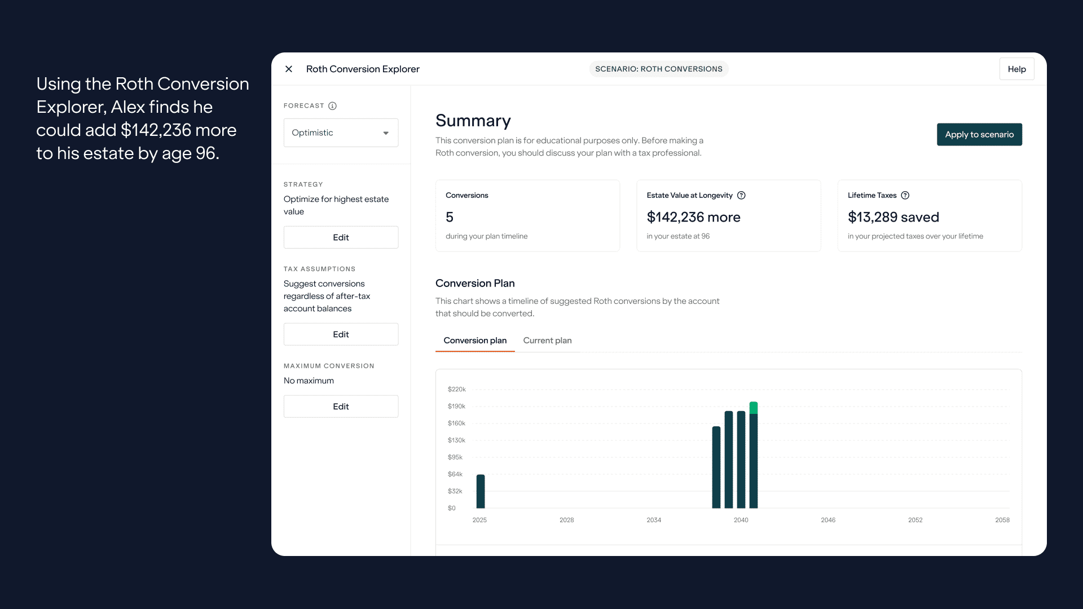Click the dropdown arrow in Forecast selector
The width and height of the screenshot is (1083, 609).
click(x=386, y=133)
